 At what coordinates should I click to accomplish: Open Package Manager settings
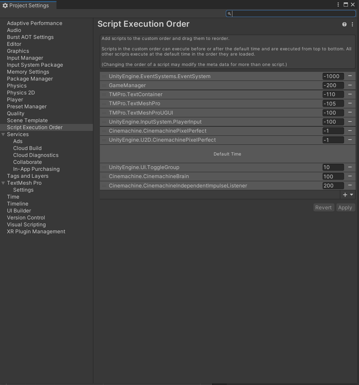30,79
